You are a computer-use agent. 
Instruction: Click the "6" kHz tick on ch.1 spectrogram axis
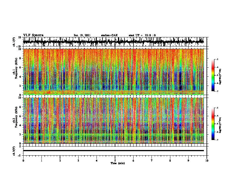tap(20, 68)
